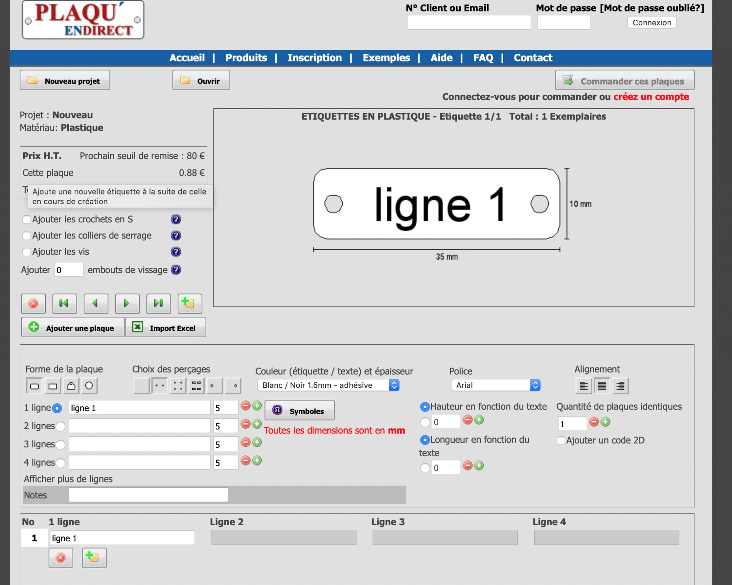Enable Ajouter les colliers de serrage
This screenshot has width=732, height=585.
[27, 236]
